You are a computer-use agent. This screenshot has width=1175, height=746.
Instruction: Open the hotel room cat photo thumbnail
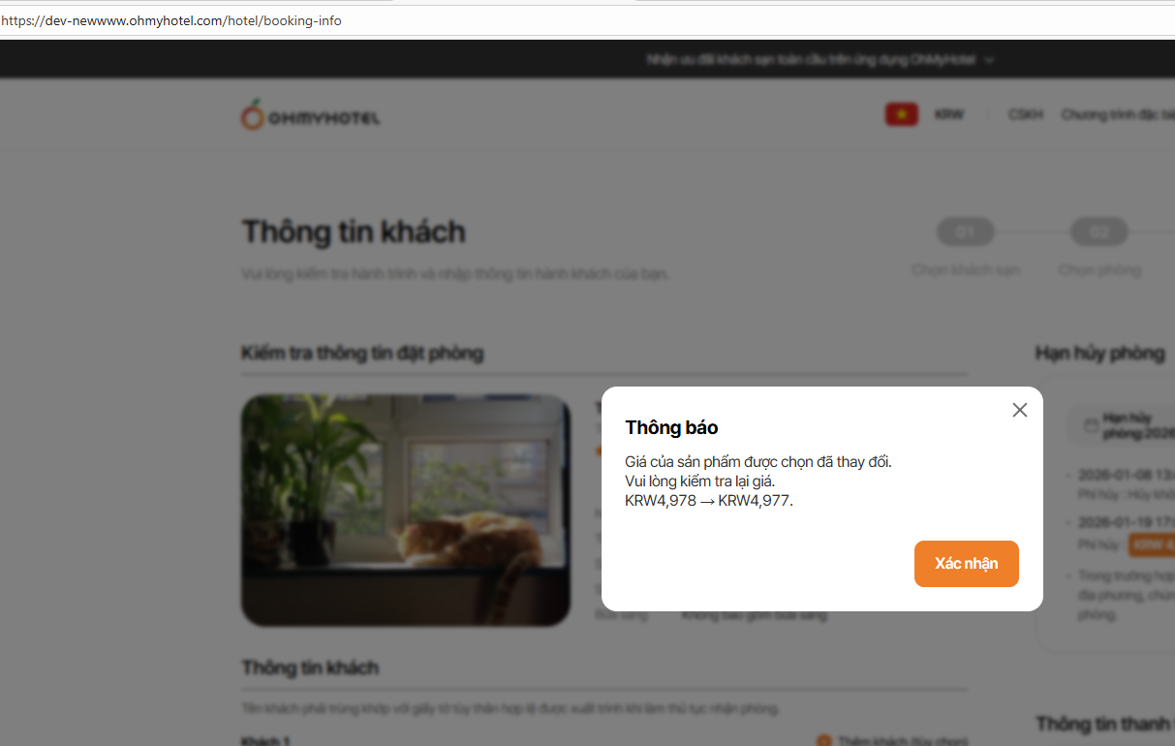coord(405,510)
